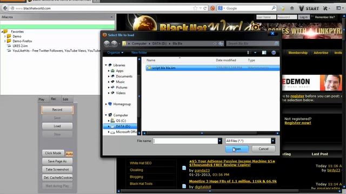Open the address bar path dropdown

click(x=215, y=44)
